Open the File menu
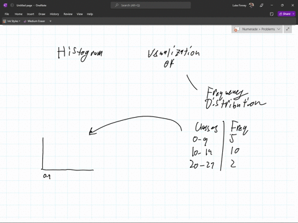This screenshot has height=223, width=298. coord(7,14)
